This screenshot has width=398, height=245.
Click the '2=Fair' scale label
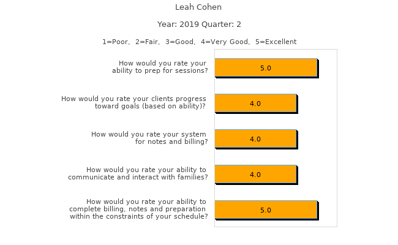pos(148,42)
